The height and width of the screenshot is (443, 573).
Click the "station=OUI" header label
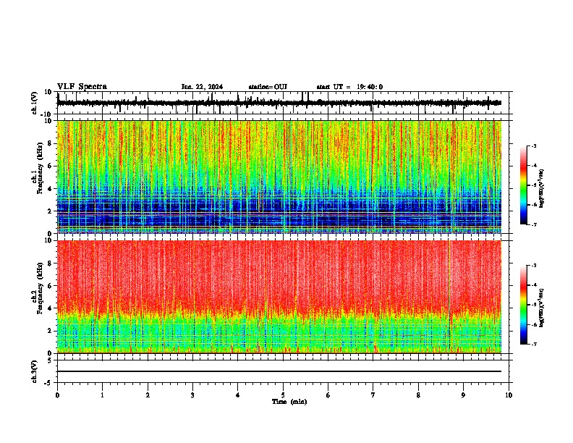[268, 87]
